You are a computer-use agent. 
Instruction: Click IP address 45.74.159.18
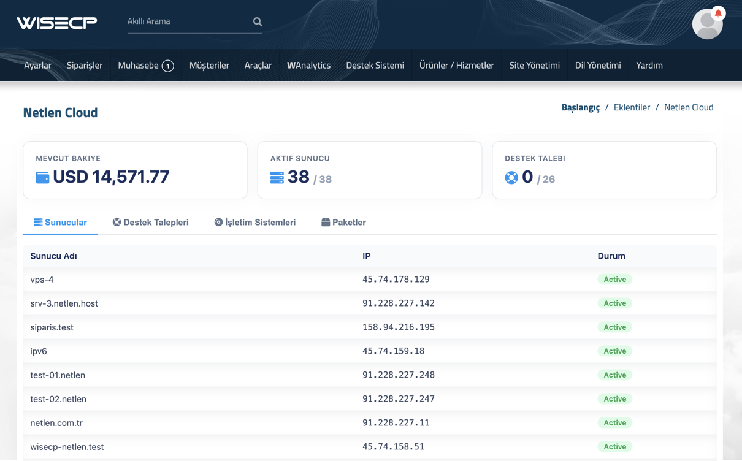[x=394, y=351]
